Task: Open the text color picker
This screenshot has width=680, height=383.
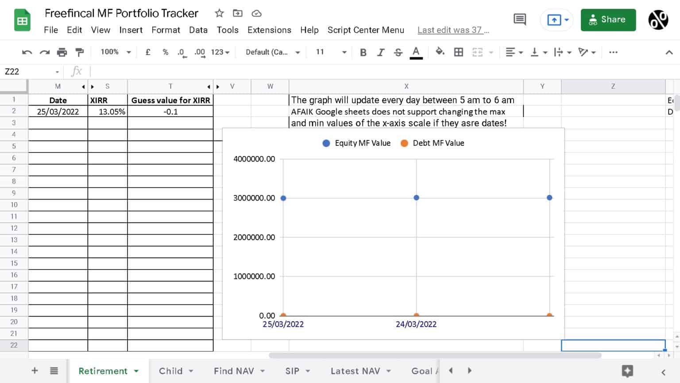Action: (x=415, y=52)
